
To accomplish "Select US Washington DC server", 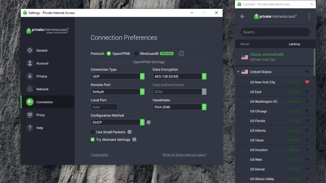I will tap(274, 101).
